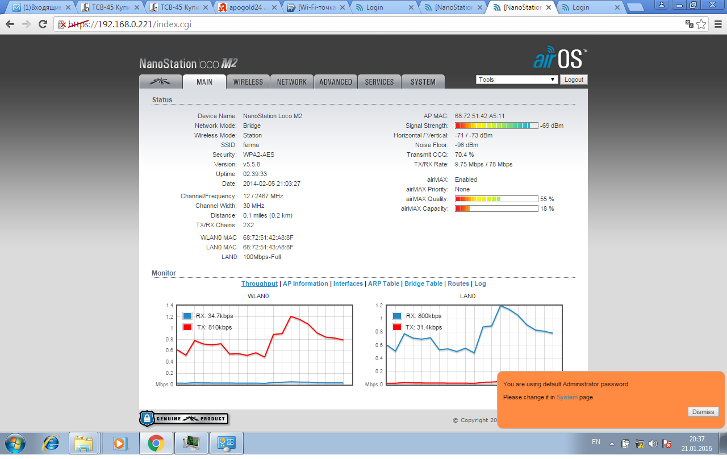Open the AP Information monitor link
727x459 pixels.
(x=306, y=283)
